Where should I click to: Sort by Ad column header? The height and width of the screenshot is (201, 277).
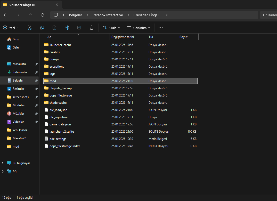(77, 37)
